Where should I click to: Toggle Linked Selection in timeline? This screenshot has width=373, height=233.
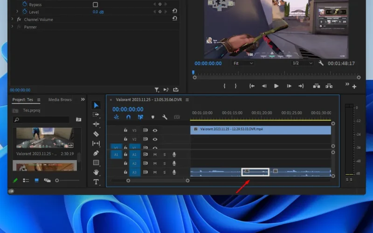[140, 117]
